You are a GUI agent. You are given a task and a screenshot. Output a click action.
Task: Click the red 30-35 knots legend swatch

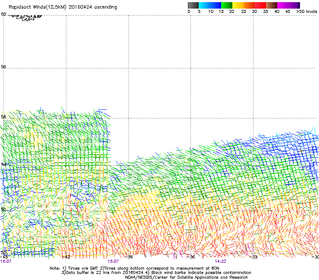pos(260,5)
